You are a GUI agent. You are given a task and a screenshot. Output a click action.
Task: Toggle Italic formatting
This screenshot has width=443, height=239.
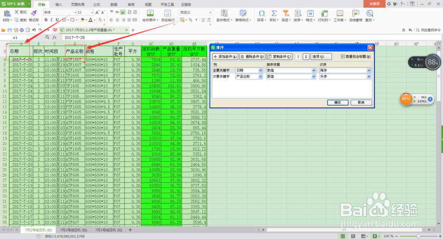tap(51, 20)
